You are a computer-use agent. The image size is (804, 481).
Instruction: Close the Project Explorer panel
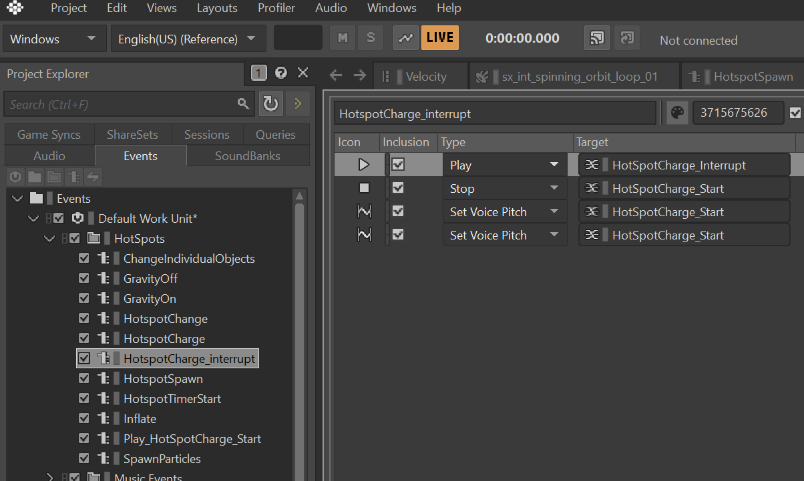(x=303, y=73)
